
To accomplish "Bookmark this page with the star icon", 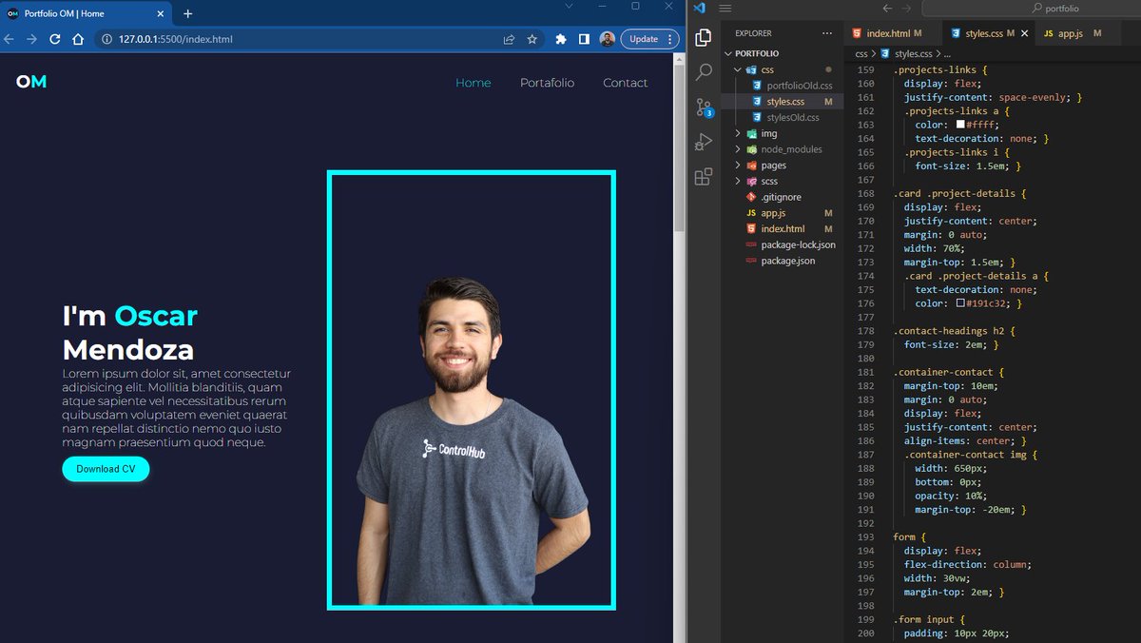I will pyautogui.click(x=532, y=39).
